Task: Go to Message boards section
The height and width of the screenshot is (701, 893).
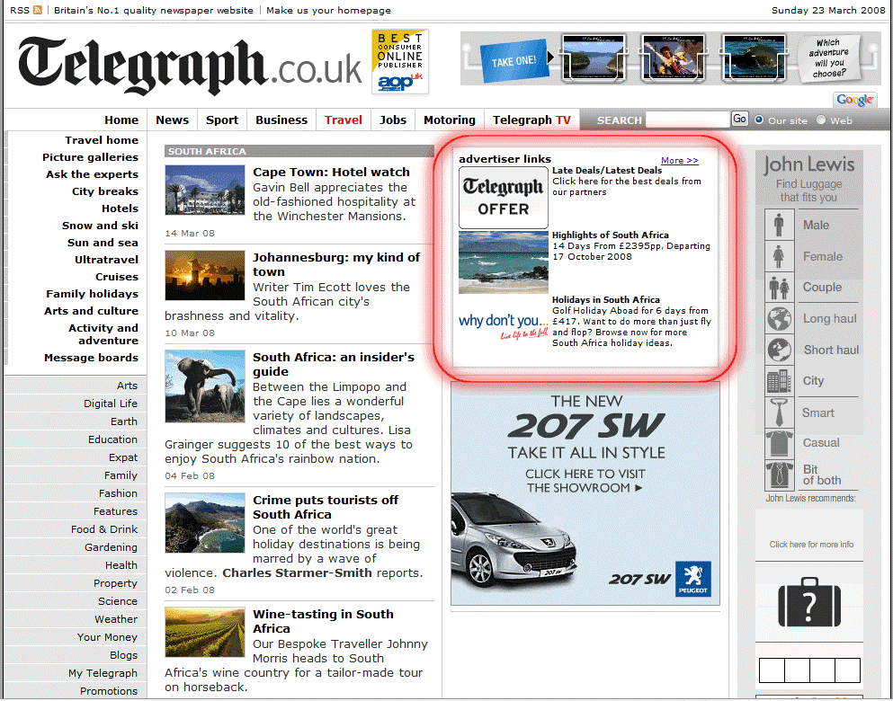Action: 91,358
